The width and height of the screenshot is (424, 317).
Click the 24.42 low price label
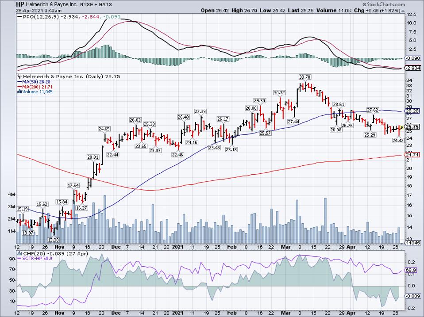398,141
